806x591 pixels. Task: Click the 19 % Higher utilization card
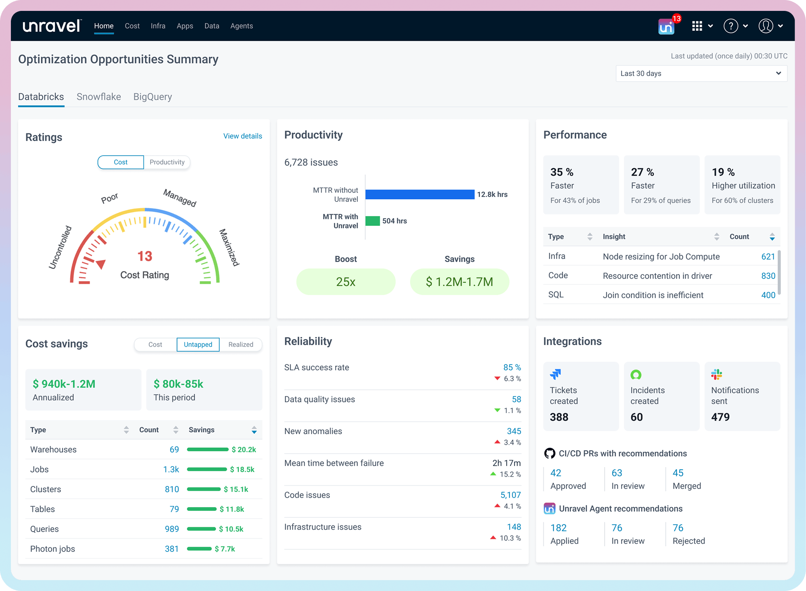click(x=742, y=185)
